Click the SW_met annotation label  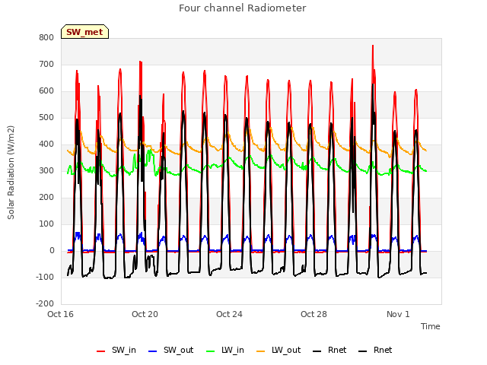tap(84, 32)
